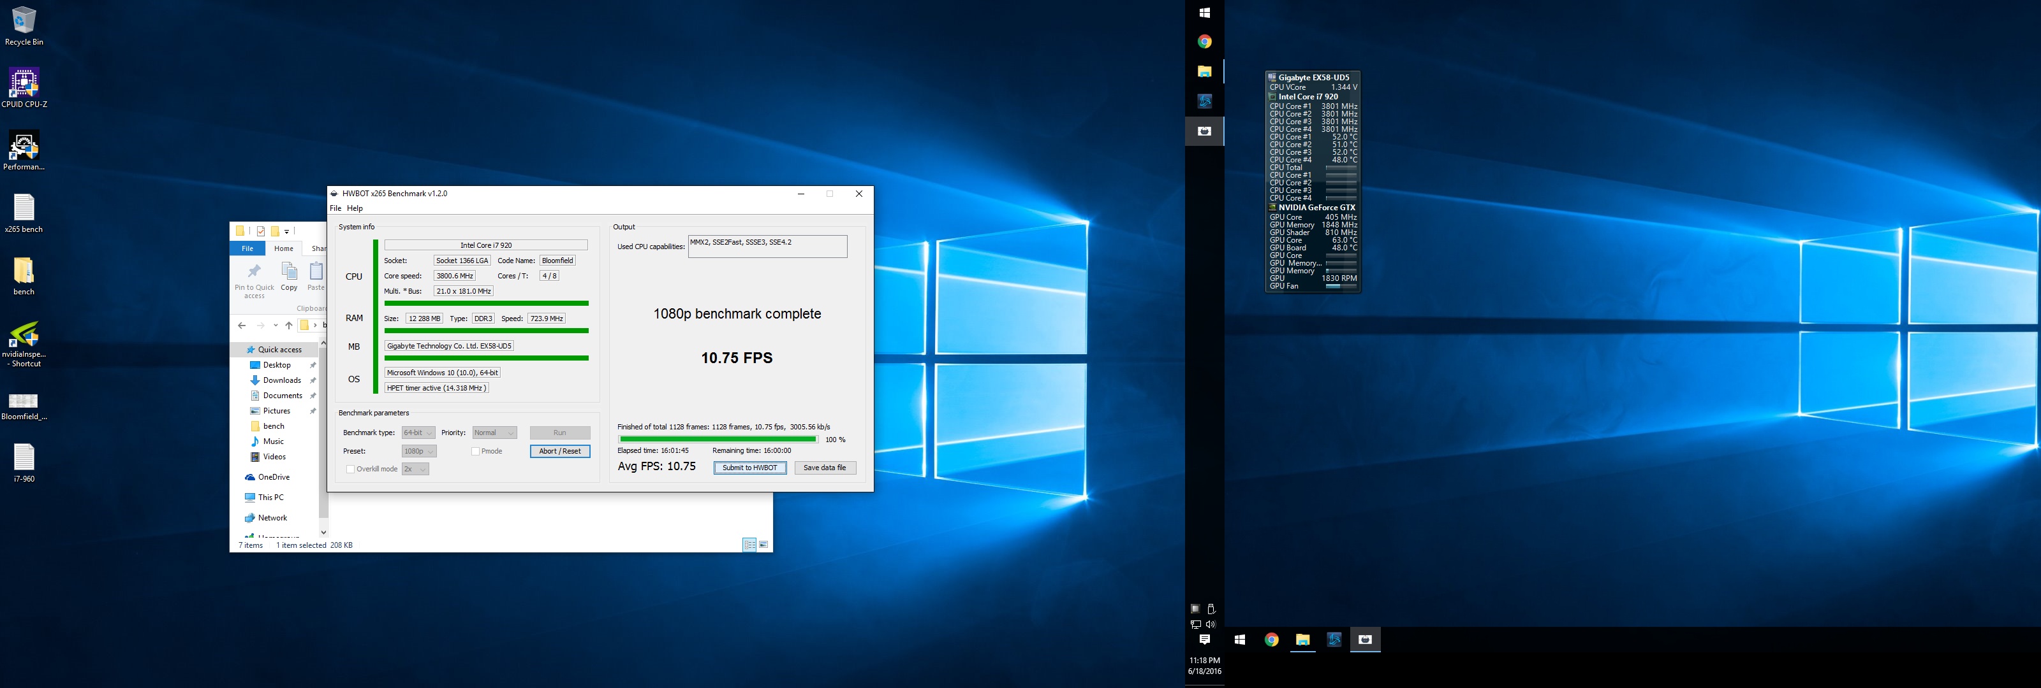Select OneDrive in Explorer navigation pane
2041x688 pixels.
click(274, 477)
